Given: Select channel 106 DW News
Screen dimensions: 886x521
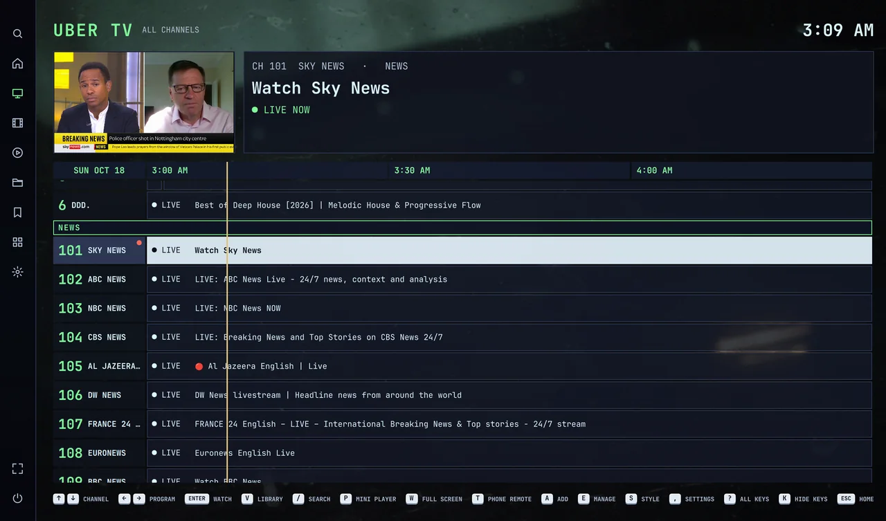Looking at the screenshot, I should tap(100, 395).
